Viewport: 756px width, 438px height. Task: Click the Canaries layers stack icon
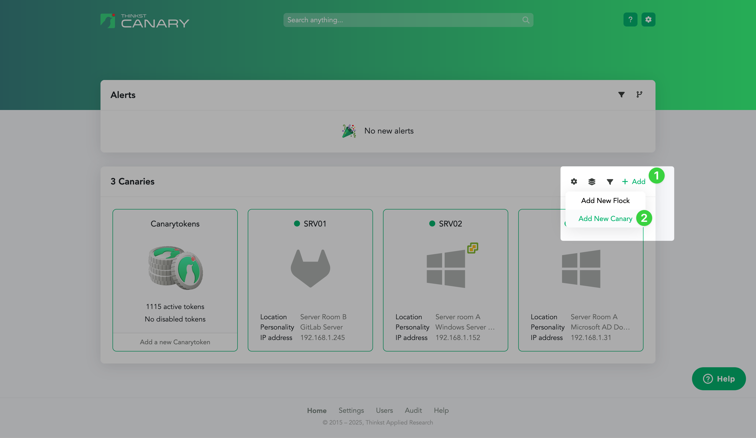pyautogui.click(x=591, y=181)
